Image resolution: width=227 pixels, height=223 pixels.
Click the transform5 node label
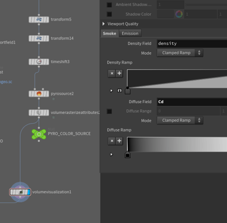[61, 19]
